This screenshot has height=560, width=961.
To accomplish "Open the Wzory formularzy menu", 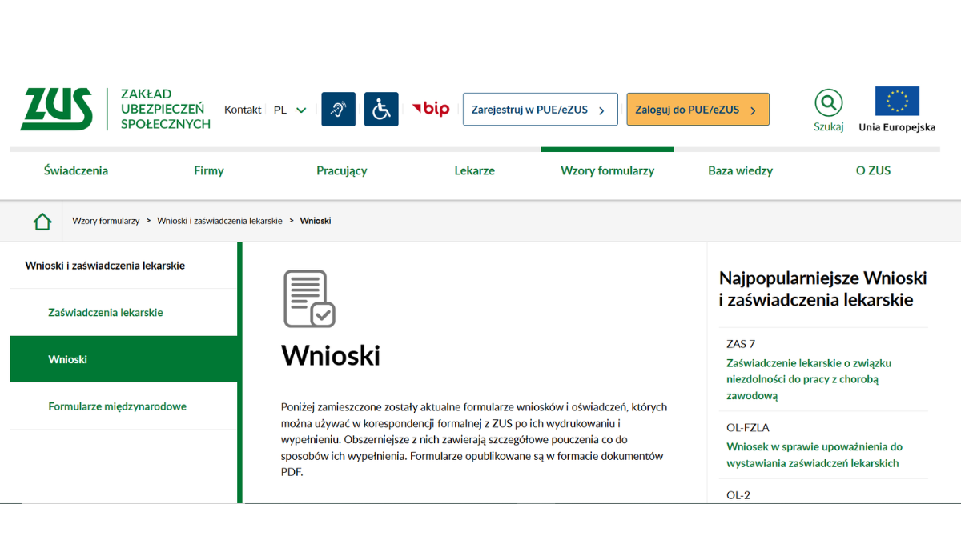I will [x=608, y=170].
